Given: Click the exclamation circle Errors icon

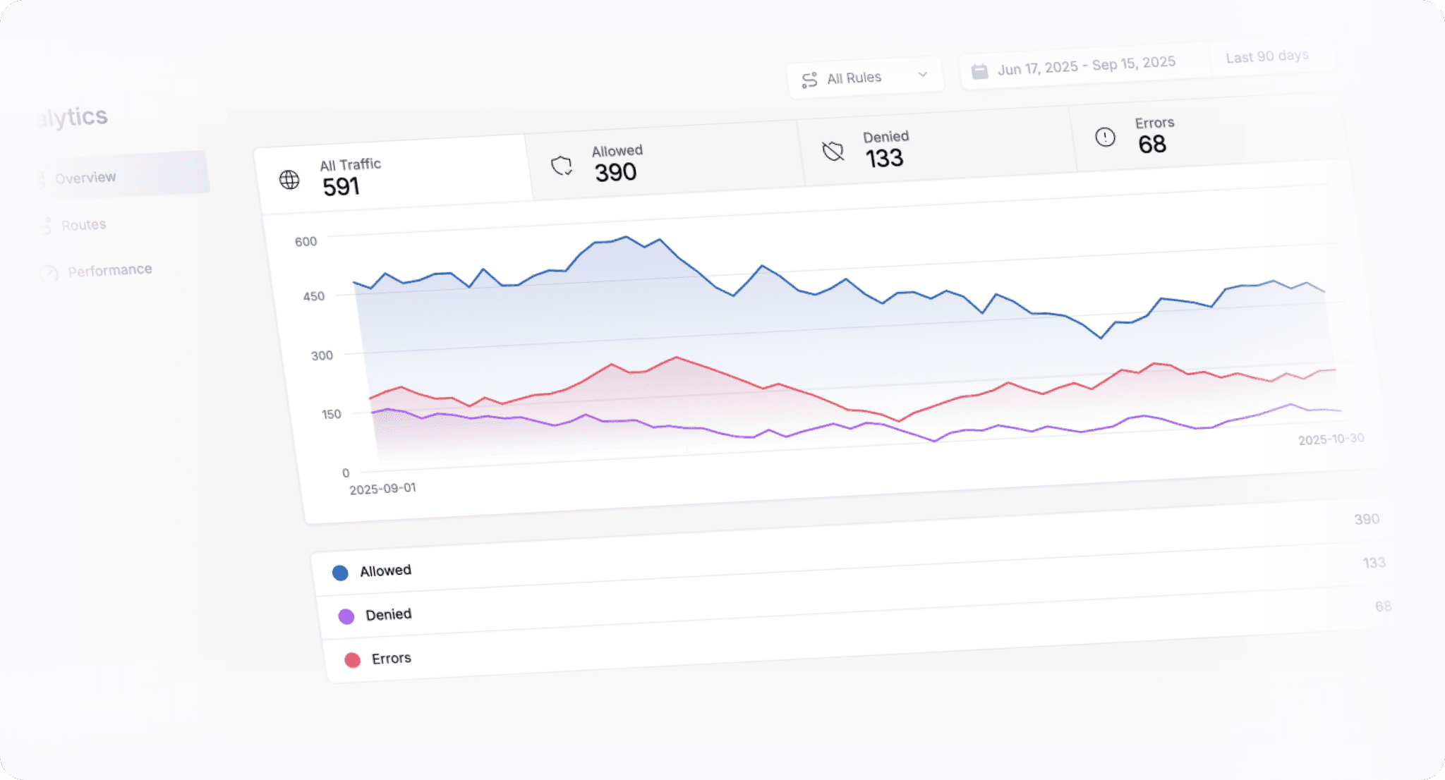Looking at the screenshot, I should pos(1105,137).
